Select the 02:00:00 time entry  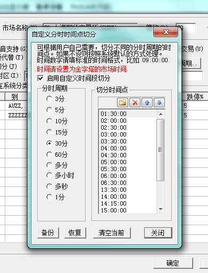point(128,121)
